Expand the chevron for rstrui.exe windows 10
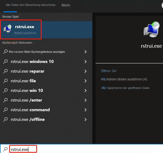The width and height of the screenshot is (163, 153). click(x=85, y=62)
